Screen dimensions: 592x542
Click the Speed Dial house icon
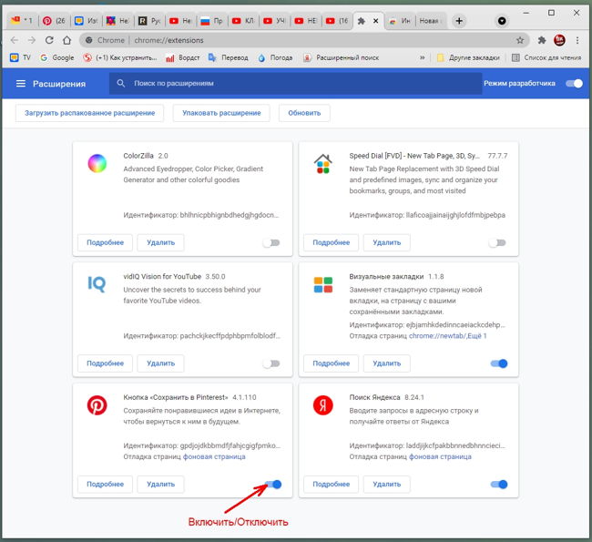(x=323, y=164)
